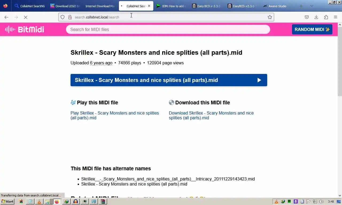Switch to the Internet Download Manager tab
This screenshot has height=205, width=342.
[x=100, y=6]
